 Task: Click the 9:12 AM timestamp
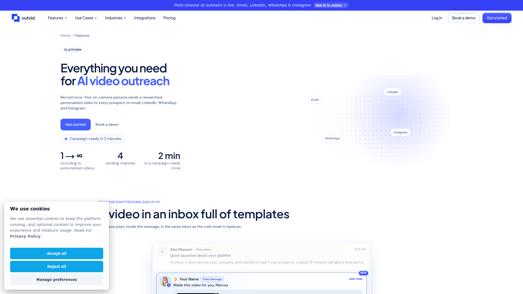pyautogui.click(x=360, y=249)
